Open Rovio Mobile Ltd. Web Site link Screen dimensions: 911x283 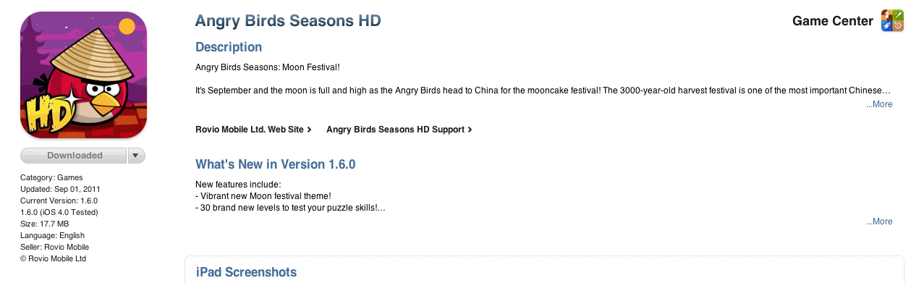[x=250, y=130]
